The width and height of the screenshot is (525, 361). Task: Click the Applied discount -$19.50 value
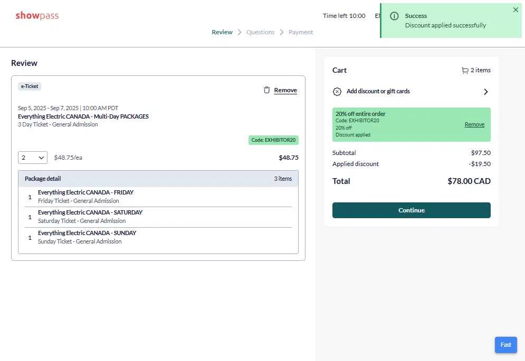(x=480, y=164)
